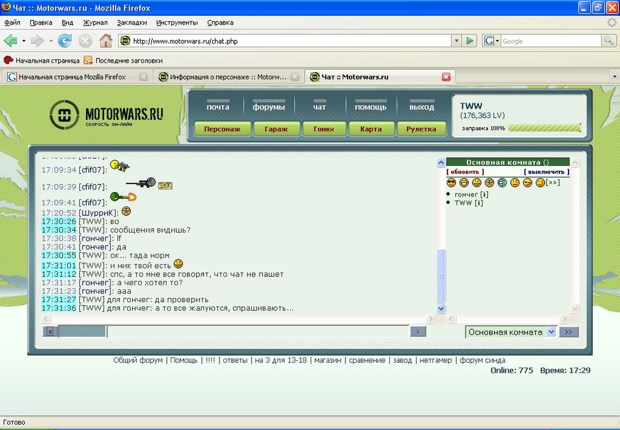Click выход to log out
This screenshot has width=620, height=430.
(x=421, y=107)
